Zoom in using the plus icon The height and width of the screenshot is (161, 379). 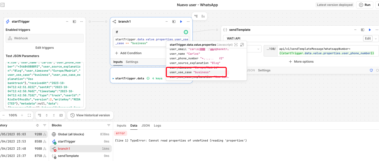click(x=22, y=115)
